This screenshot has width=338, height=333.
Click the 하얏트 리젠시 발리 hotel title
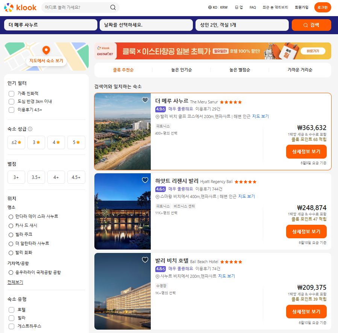(x=177, y=181)
